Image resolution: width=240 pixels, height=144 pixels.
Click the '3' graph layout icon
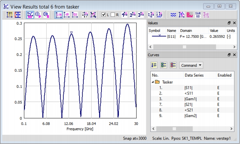(x=141, y=15)
